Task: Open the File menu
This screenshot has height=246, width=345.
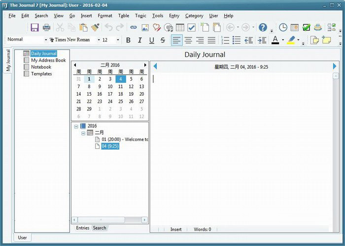Action: click(x=12, y=16)
